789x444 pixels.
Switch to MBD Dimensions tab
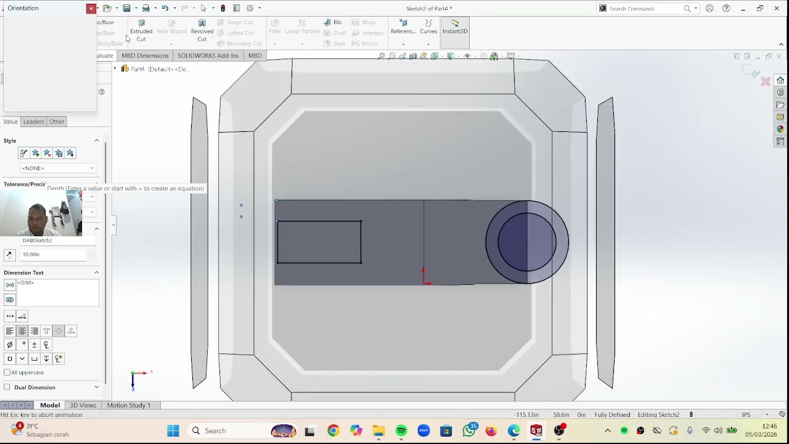[145, 55]
